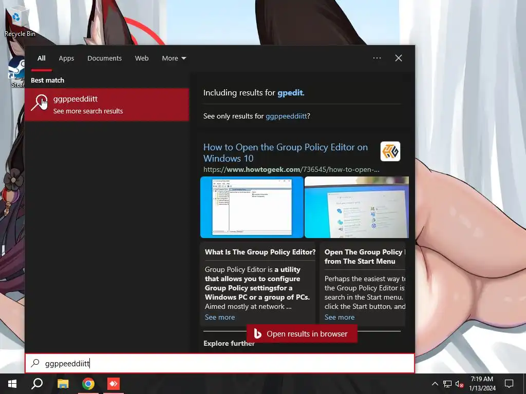Select the ggppeeddiitt best match result
The image size is (526, 394).
pyautogui.click(x=107, y=105)
